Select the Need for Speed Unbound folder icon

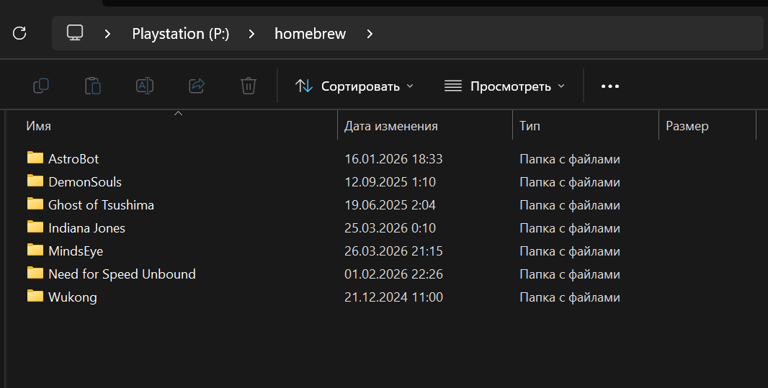point(35,273)
